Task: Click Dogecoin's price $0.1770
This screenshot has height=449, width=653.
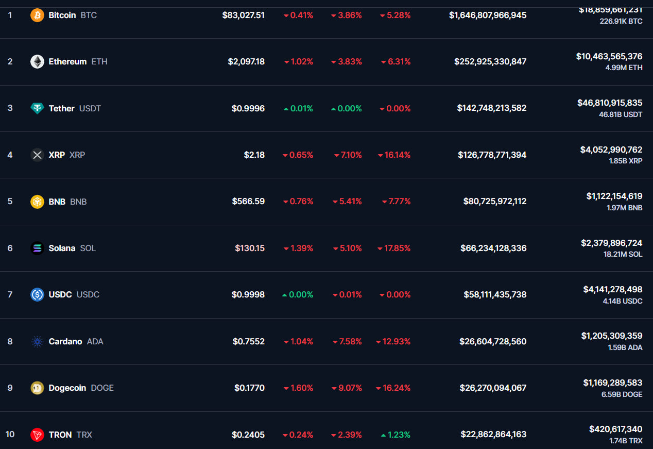Action: click(x=249, y=388)
